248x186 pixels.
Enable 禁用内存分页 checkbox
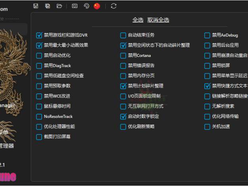click(123, 76)
